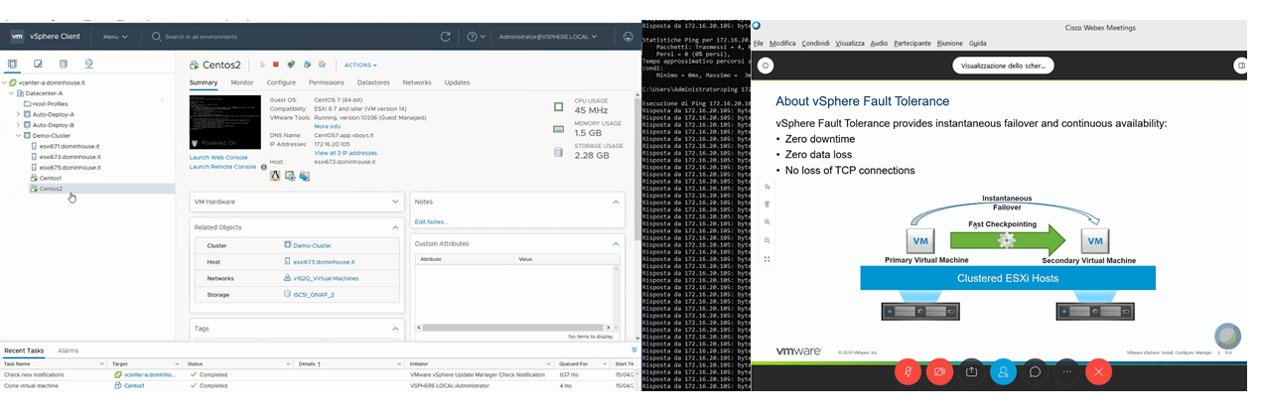This screenshot has width=1262, height=417.
Task: Collapse the Recent Tasks panel double chevron
Action: point(634,349)
